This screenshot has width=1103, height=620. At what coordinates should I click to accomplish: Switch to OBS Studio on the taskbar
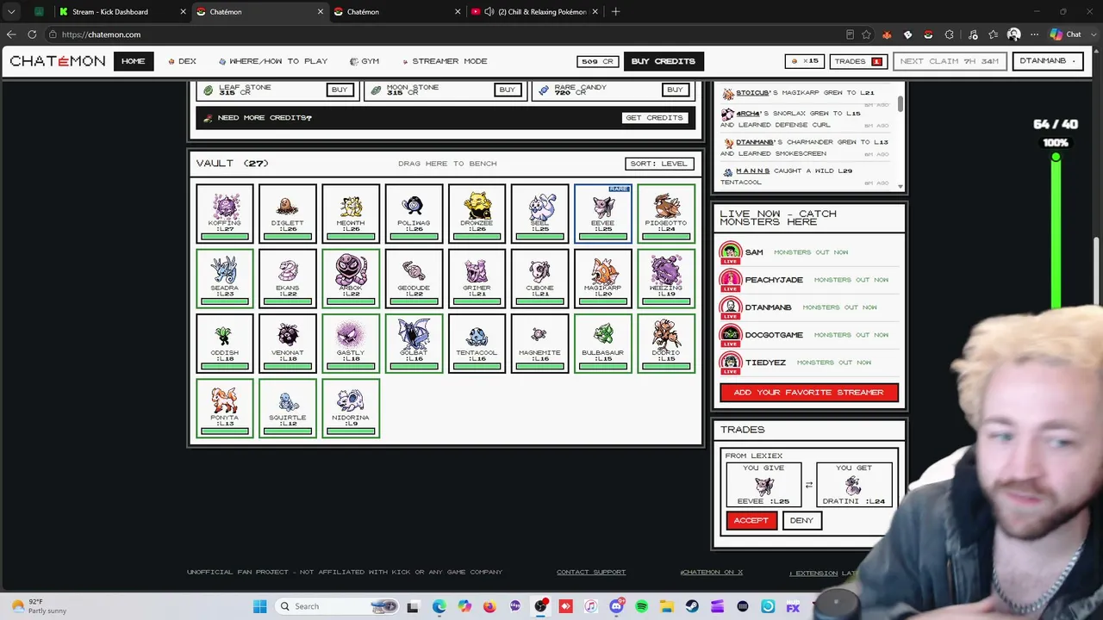[540, 606]
